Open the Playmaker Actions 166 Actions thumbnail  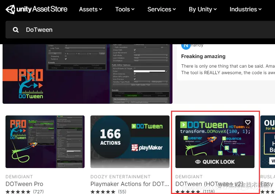point(130,142)
